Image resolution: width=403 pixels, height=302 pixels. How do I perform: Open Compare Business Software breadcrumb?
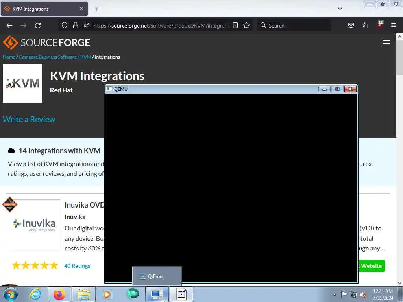(48, 57)
